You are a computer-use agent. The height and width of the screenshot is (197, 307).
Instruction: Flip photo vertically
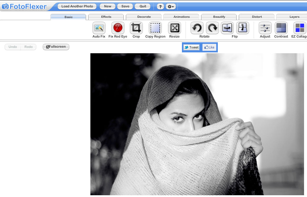pyautogui.click(x=243, y=28)
